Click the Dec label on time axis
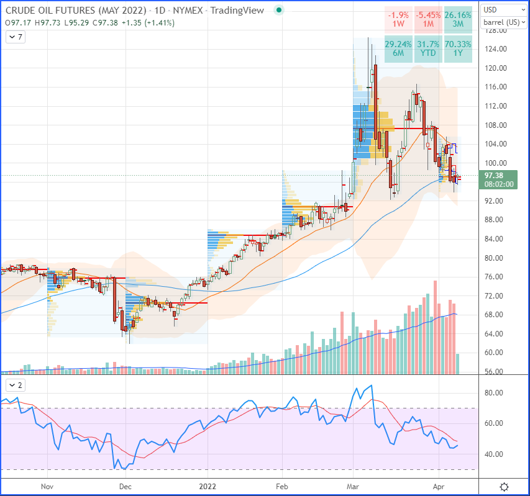 pyautogui.click(x=125, y=487)
